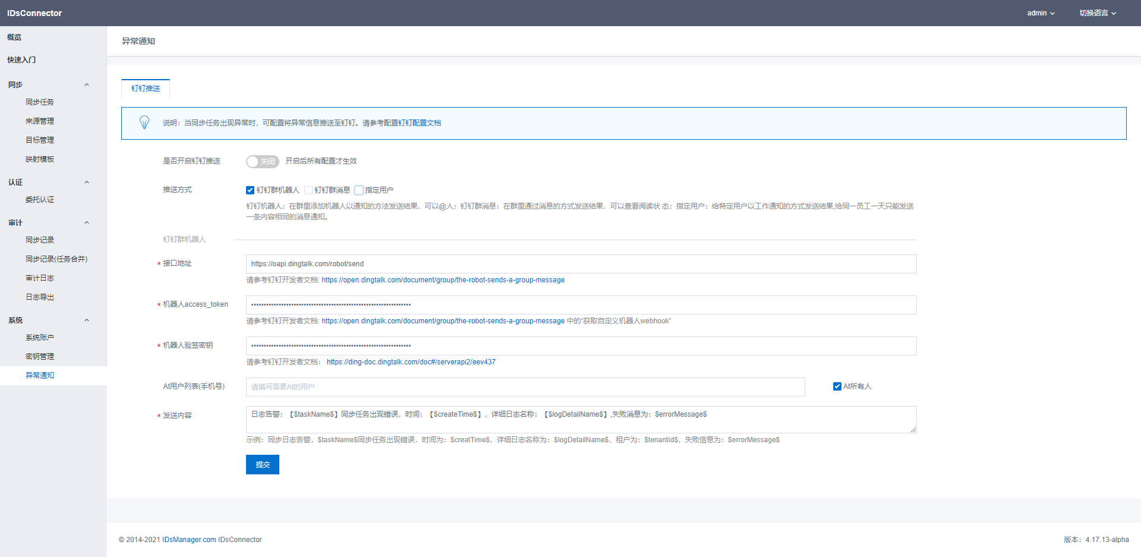This screenshot has height=557, width=1141.
Task: Open 同步任务 in the sidebar
Action: pyautogui.click(x=40, y=102)
